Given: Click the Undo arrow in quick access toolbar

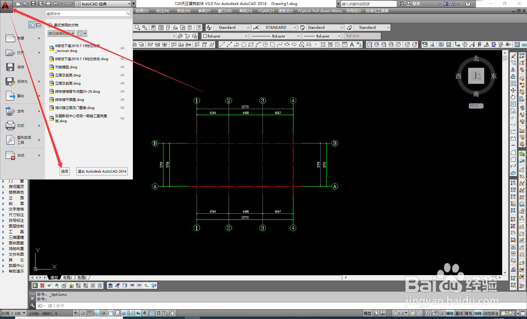Looking at the screenshot, I should tap(56, 4).
